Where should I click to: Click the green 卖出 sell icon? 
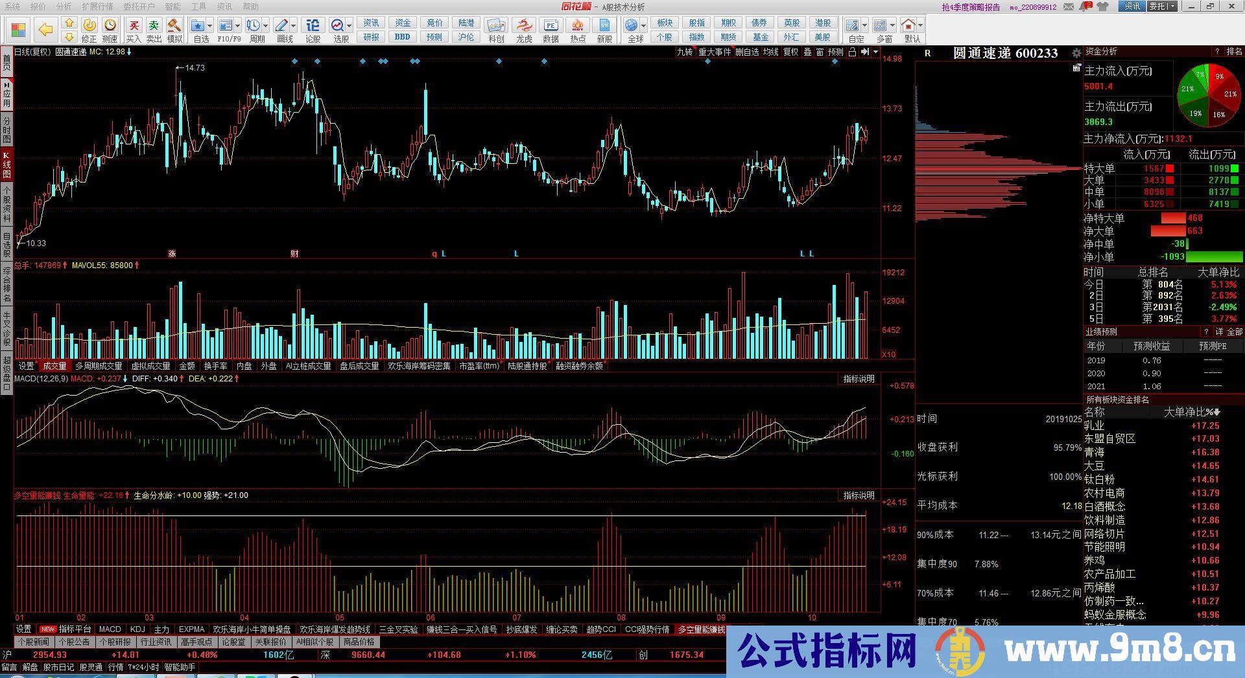coord(154,25)
